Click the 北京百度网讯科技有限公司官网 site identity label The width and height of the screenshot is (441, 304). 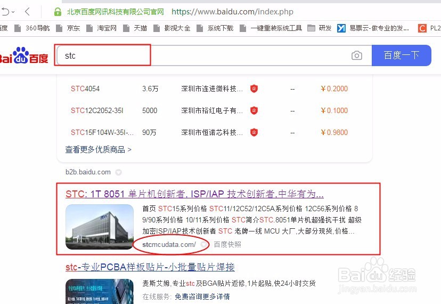pos(116,12)
